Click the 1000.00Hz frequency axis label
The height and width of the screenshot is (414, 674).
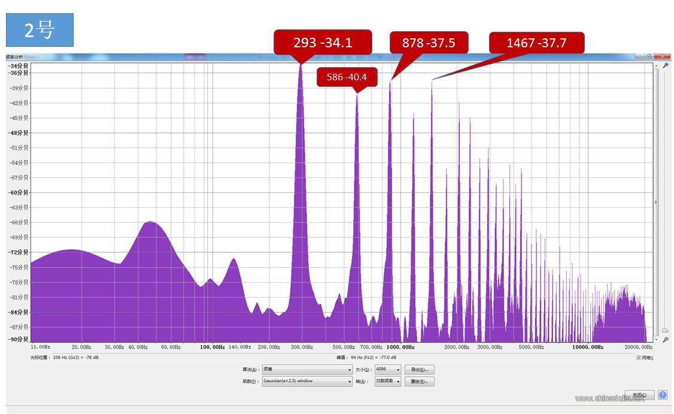point(400,347)
